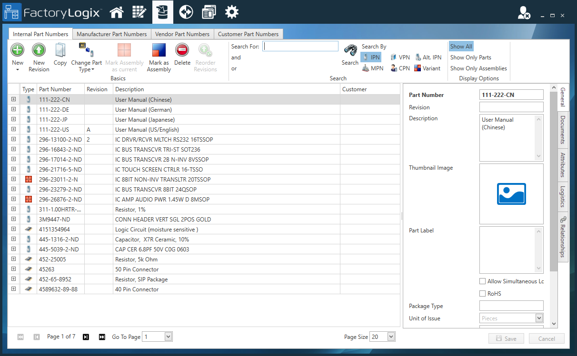This screenshot has width=577, height=356.
Task: Open the settings gear in top bar
Action: coord(232,12)
